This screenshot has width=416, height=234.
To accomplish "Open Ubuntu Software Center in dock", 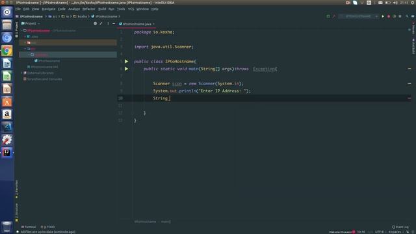I will click(7, 101).
